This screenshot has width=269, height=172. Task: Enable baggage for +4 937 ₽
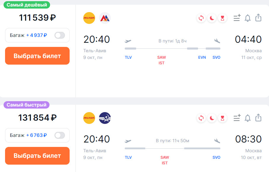click(60, 35)
